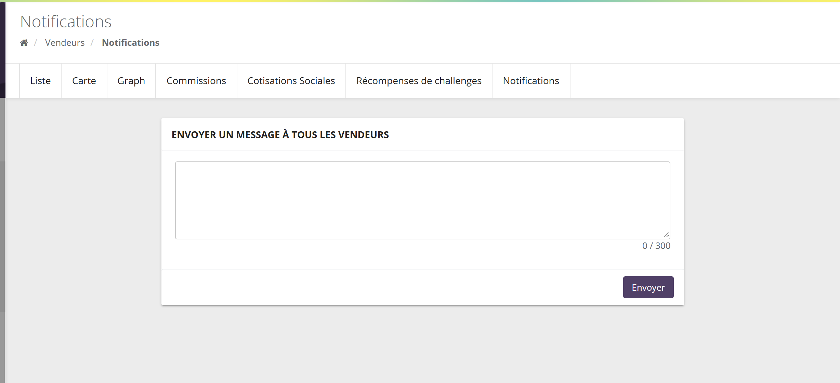Switch to the Liste tab
The width and height of the screenshot is (840, 383).
coord(40,81)
